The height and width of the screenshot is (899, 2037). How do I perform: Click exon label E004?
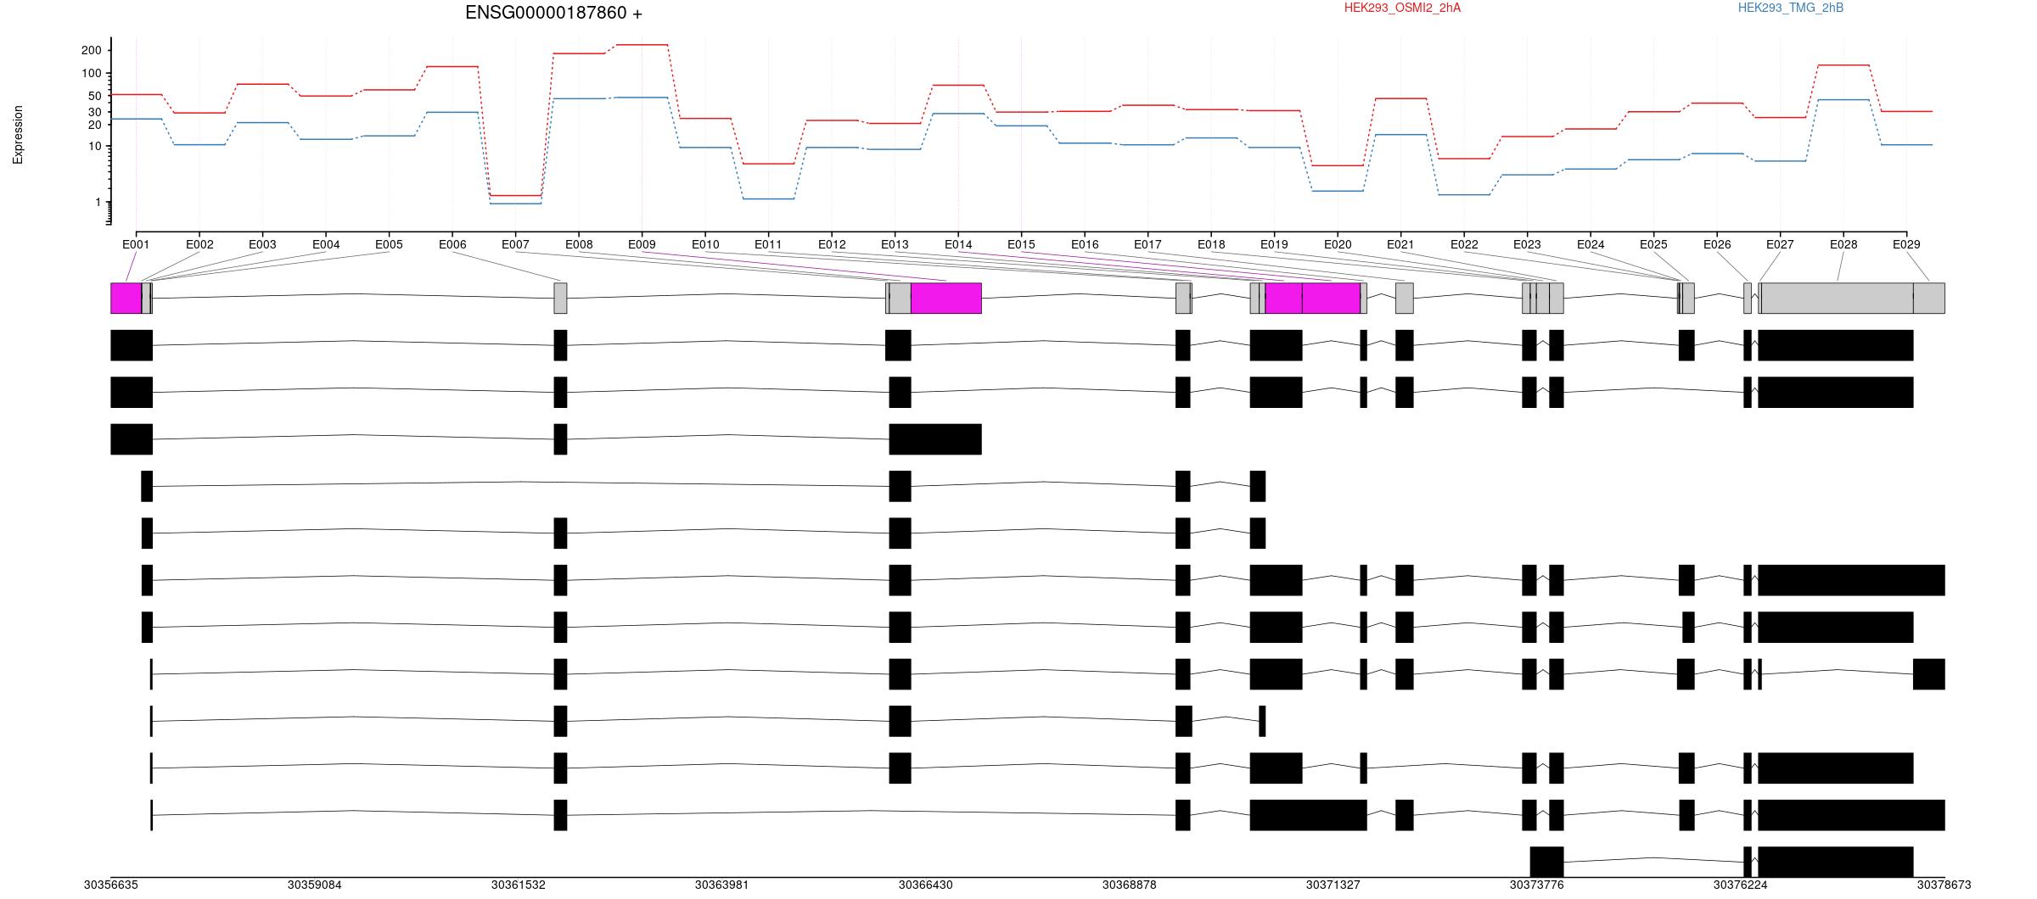(x=326, y=244)
